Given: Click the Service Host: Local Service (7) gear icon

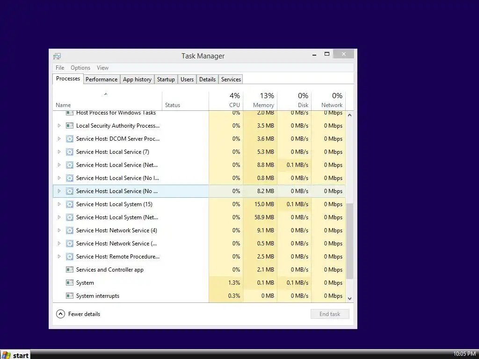Looking at the screenshot, I should point(70,152).
